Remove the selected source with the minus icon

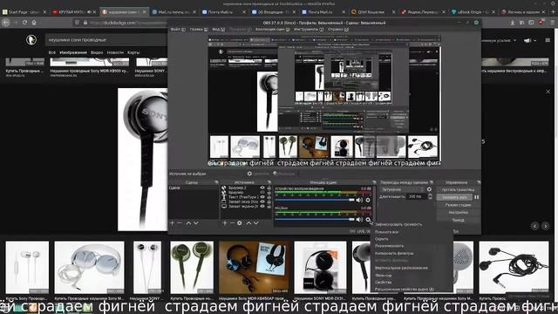tap(232, 223)
